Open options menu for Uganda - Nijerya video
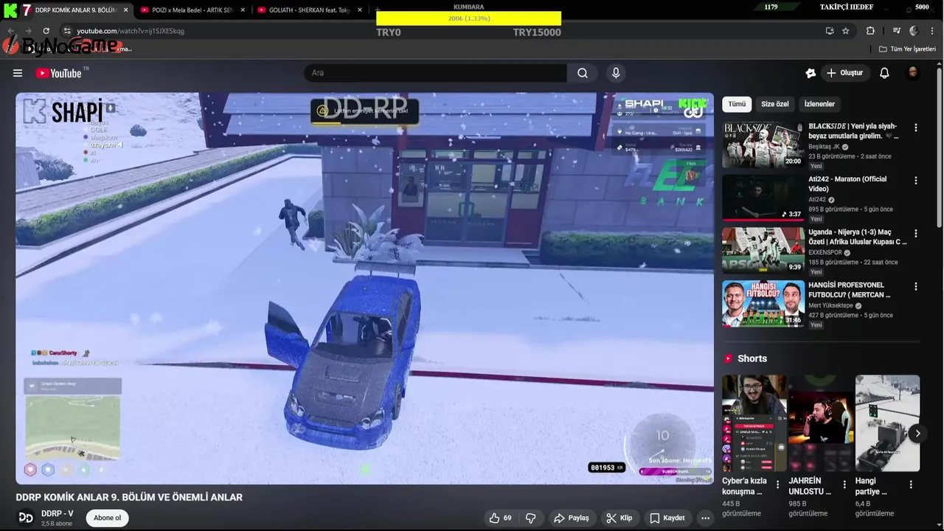This screenshot has height=531, width=944. point(916,233)
